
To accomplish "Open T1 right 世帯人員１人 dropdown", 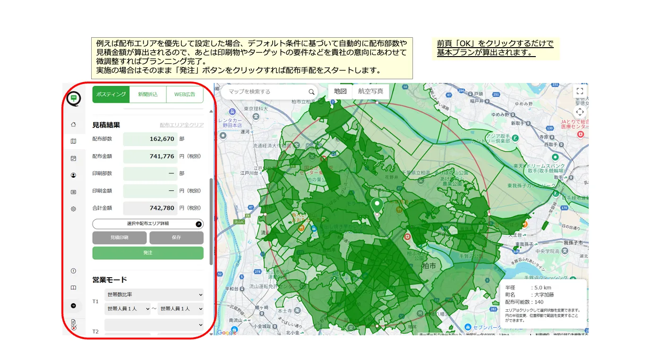I will coord(180,309).
